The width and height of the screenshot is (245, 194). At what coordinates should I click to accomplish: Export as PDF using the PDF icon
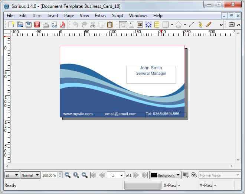[63, 25]
